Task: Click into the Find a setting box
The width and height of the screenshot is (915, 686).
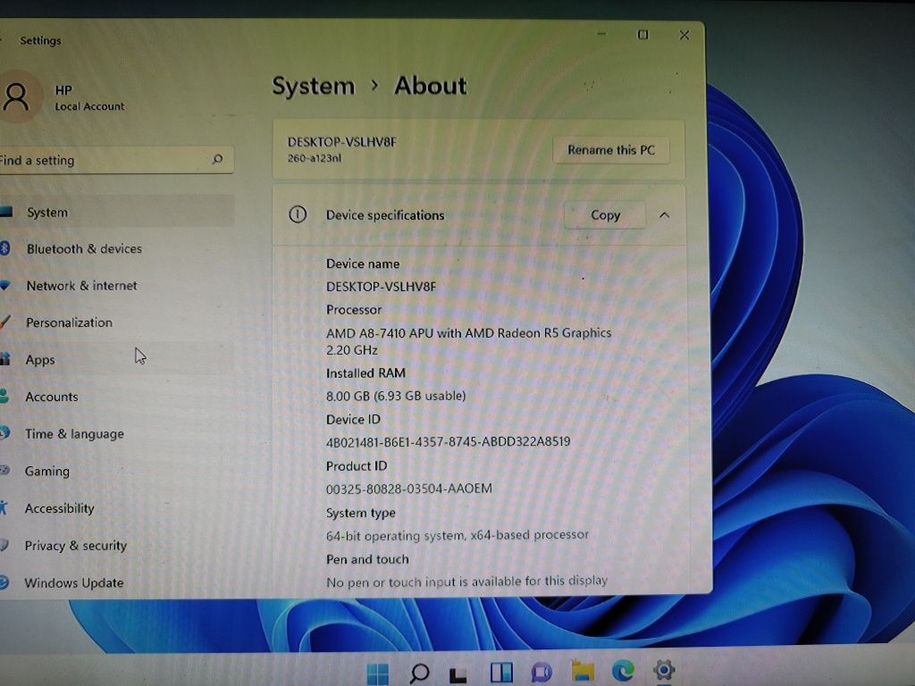Action: [116, 160]
